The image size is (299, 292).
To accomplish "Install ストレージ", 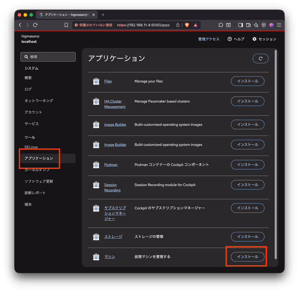I will coord(248,237).
